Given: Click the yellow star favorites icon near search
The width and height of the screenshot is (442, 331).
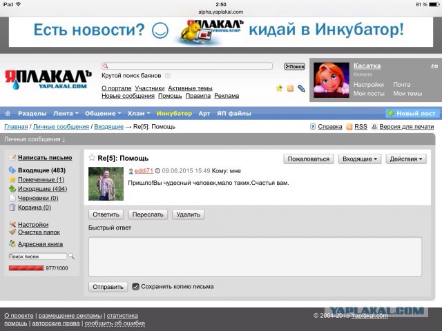Looking at the screenshot, I should [279, 89].
